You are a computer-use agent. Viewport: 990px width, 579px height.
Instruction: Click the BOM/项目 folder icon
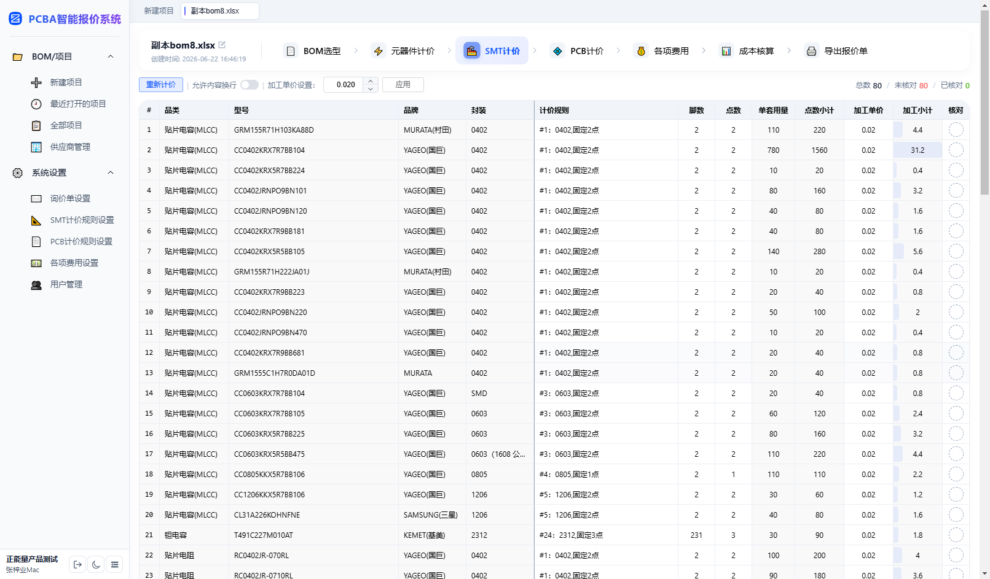coord(18,56)
